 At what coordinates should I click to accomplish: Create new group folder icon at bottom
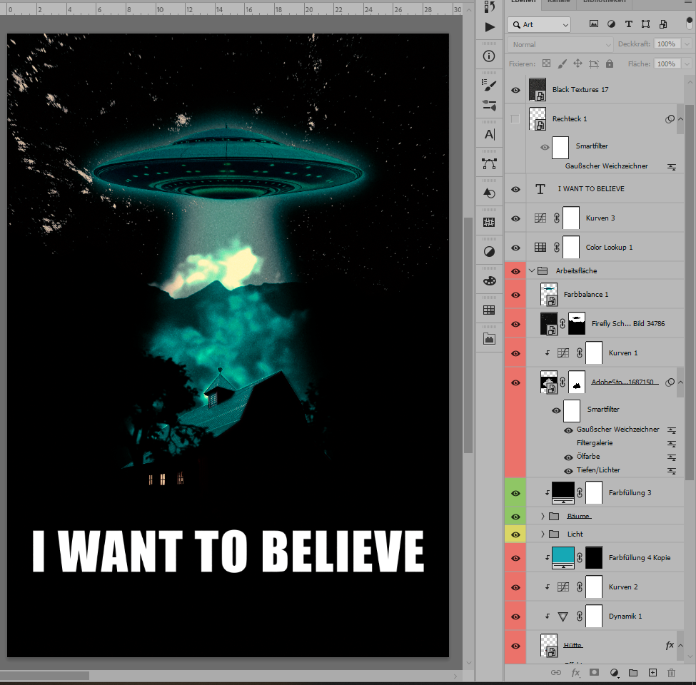tap(633, 673)
